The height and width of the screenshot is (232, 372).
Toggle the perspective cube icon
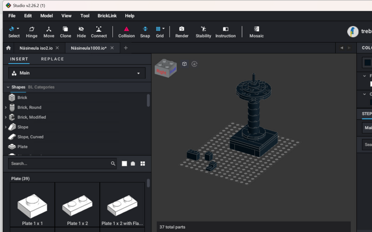(184, 64)
